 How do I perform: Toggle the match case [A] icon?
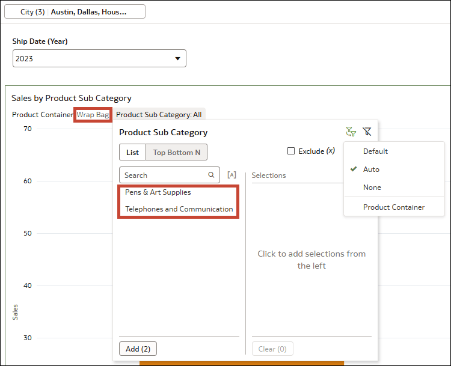pos(232,175)
